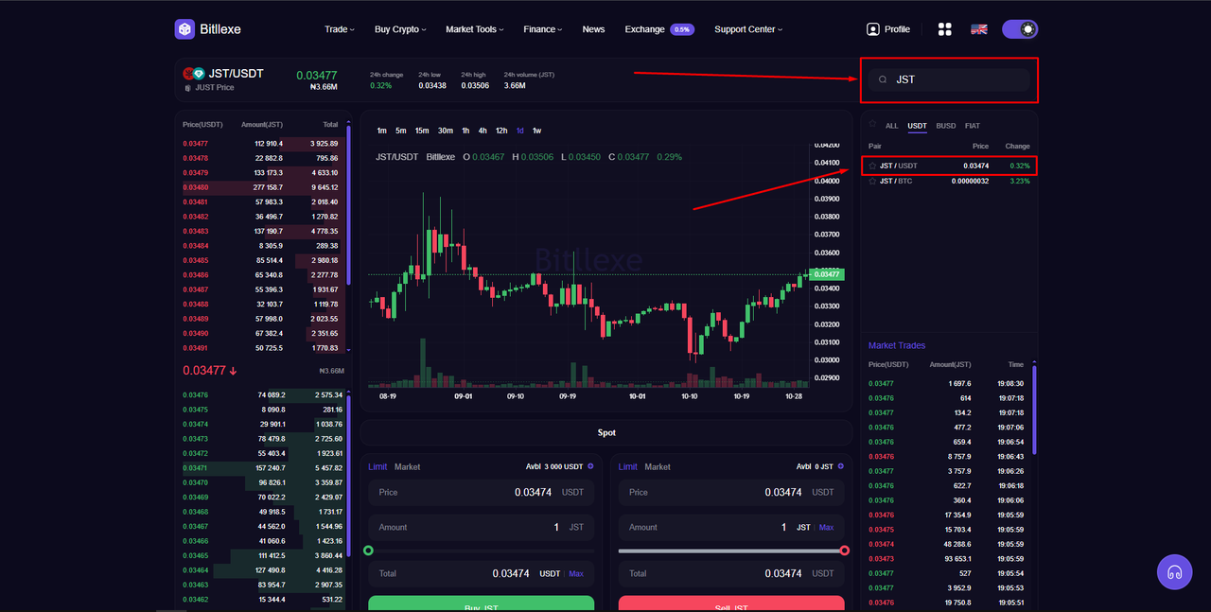
Task: Star the JST / BTC pair
Action: coord(872,181)
